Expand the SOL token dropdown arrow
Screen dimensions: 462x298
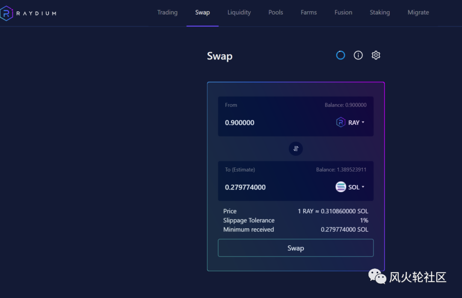(363, 187)
